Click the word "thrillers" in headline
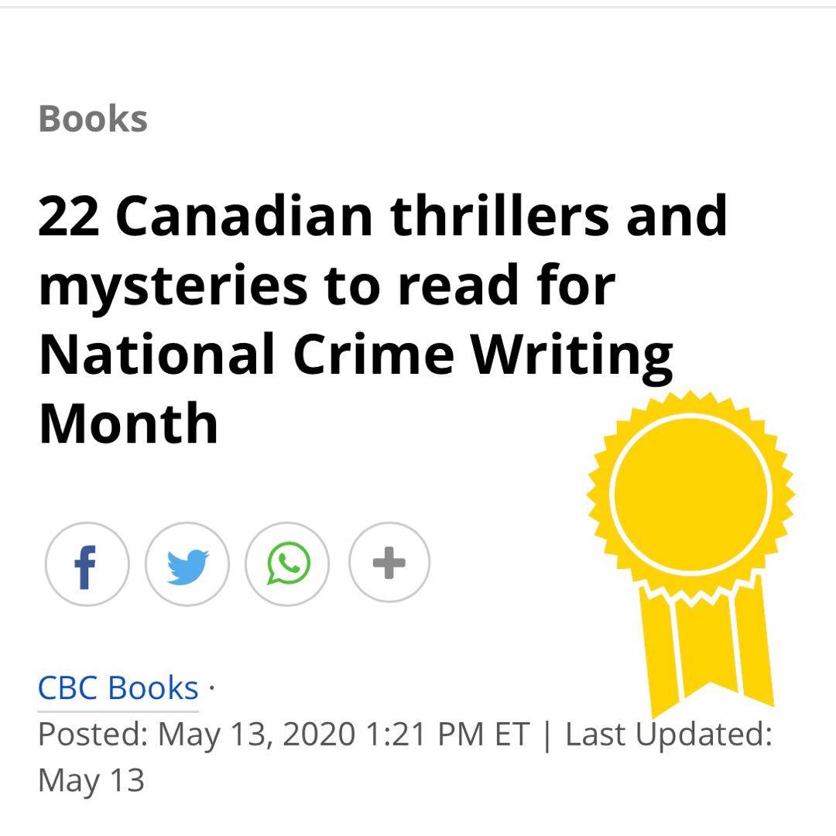The height and width of the screenshot is (836, 836). click(x=500, y=216)
